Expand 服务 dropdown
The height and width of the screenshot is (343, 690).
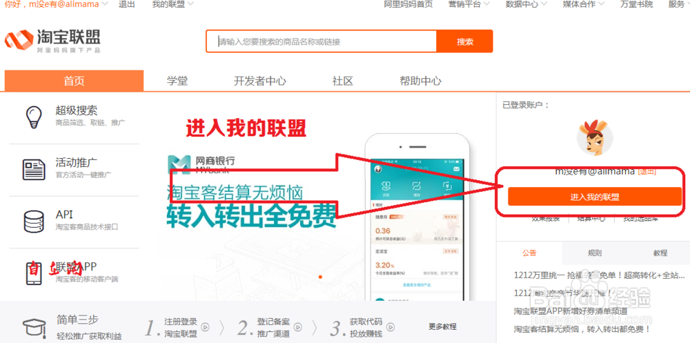coord(687,4)
